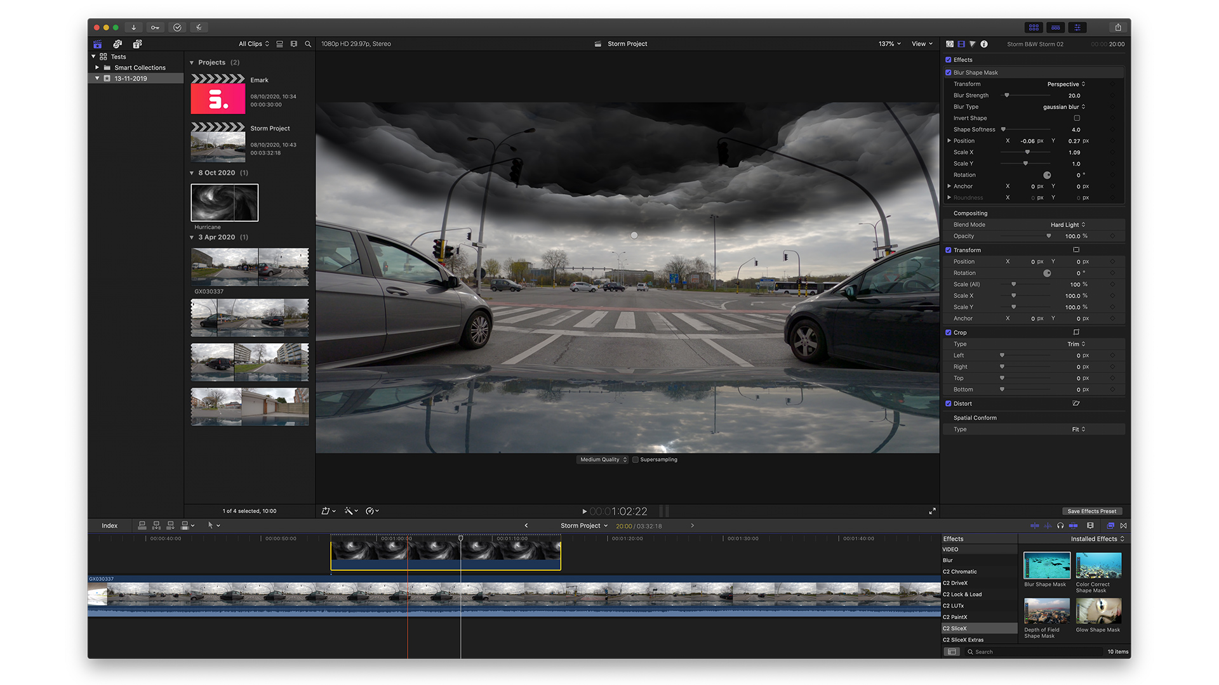Click the browser search magnifier icon
The image size is (1219, 685).
[x=308, y=44]
